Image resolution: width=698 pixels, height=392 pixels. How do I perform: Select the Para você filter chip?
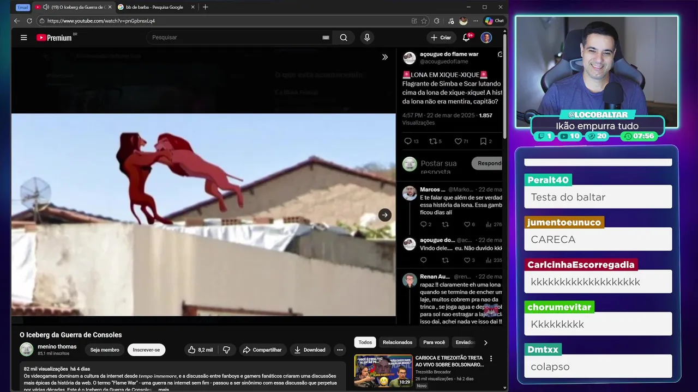pyautogui.click(x=434, y=342)
